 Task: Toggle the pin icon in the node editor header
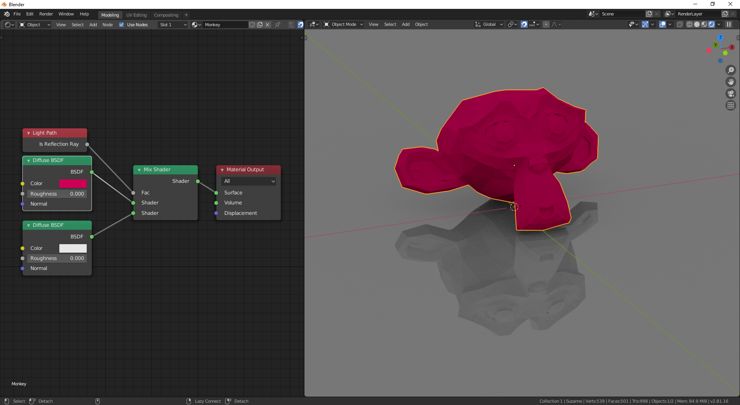coord(277,25)
